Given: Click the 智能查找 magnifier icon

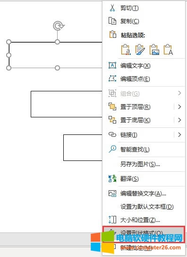Looking at the screenshot, I should pyautogui.click(x=112, y=149).
